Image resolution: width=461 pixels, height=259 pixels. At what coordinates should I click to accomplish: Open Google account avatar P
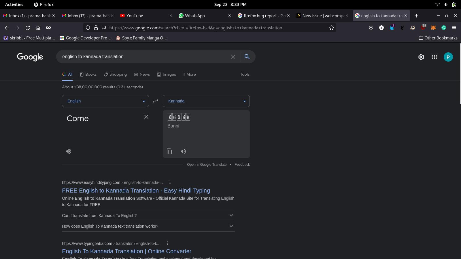point(448,57)
